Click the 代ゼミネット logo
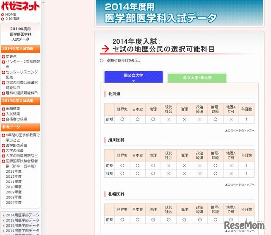271x235 pixels. click(20, 6)
